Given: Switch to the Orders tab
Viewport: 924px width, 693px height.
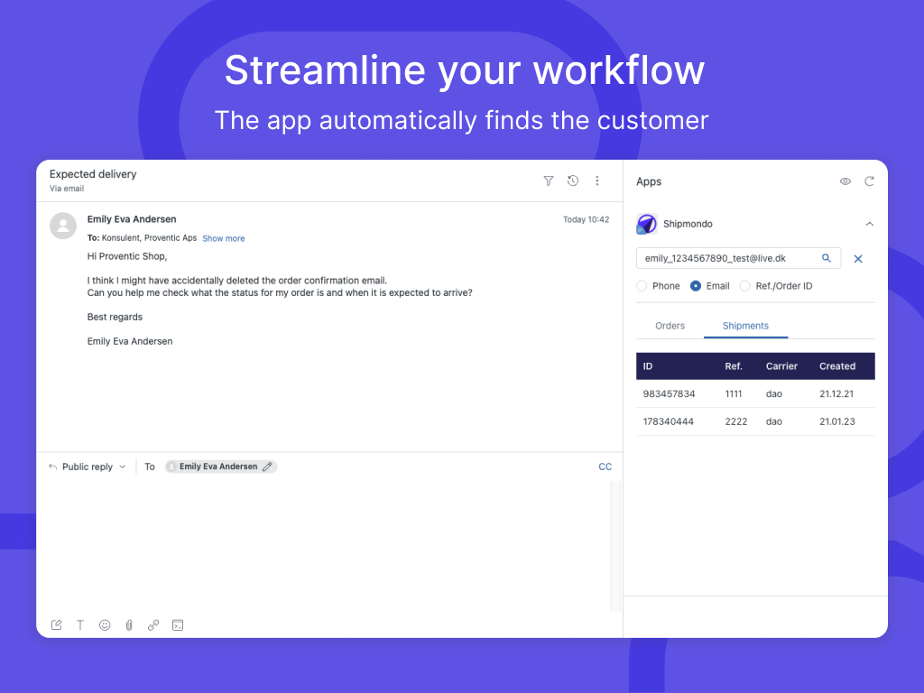Looking at the screenshot, I should pyautogui.click(x=670, y=326).
